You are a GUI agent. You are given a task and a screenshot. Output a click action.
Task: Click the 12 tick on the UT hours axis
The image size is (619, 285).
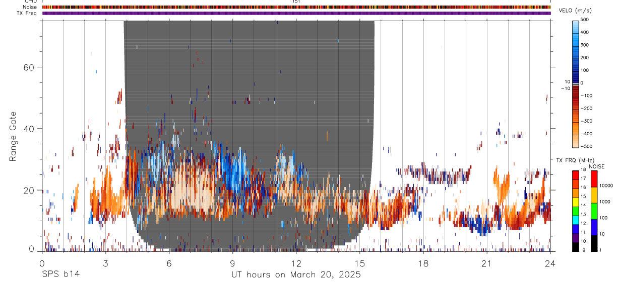(296, 263)
